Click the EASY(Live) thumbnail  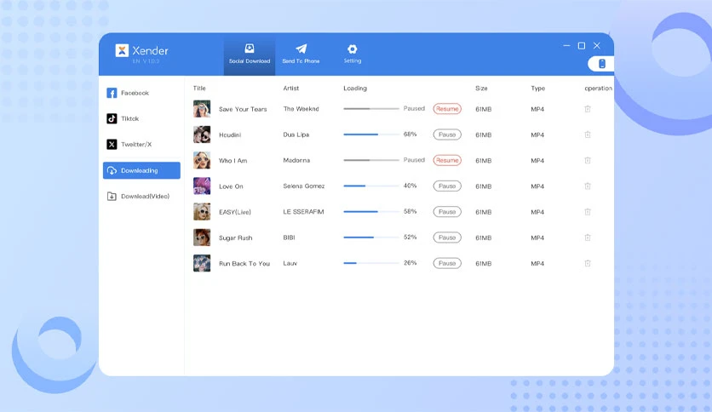(x=202, y=212)
